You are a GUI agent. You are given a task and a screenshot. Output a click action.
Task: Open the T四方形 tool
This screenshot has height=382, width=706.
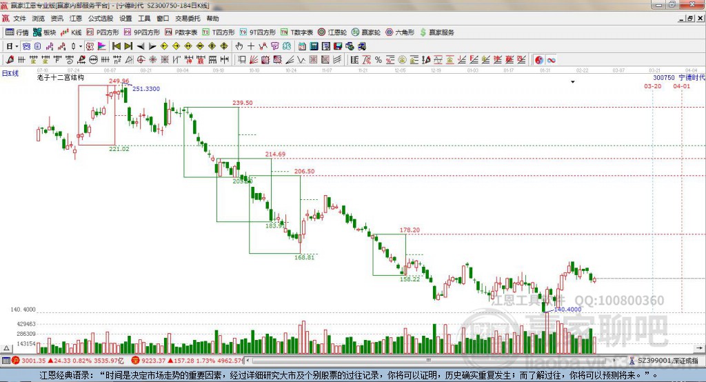point(219,32)
